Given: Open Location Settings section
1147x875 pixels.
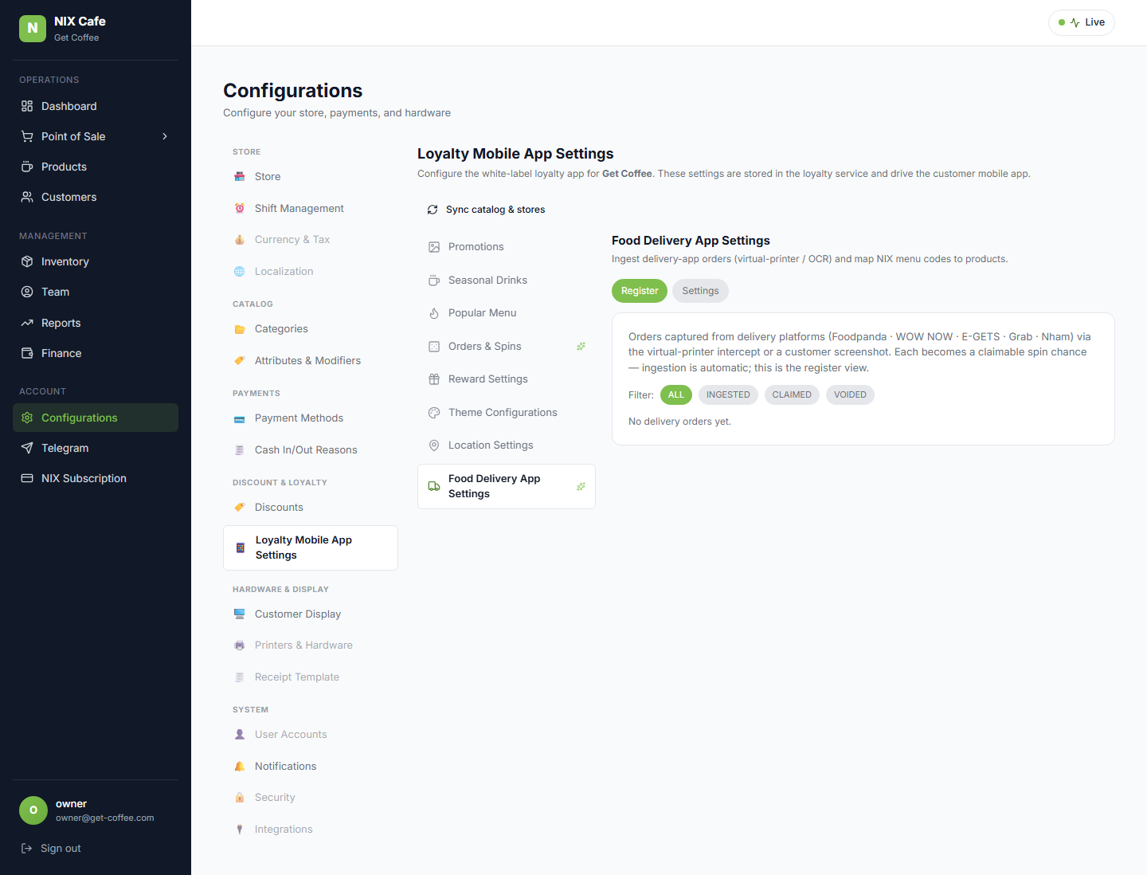Looking at the screenshot, I should 507,445.
